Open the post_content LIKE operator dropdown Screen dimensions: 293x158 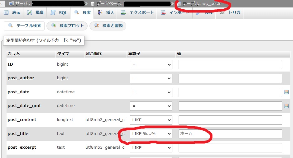pyautogui.click(x=151, y=120)
